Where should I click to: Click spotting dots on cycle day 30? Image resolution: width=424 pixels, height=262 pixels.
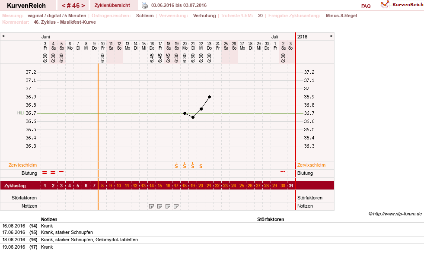283,171
